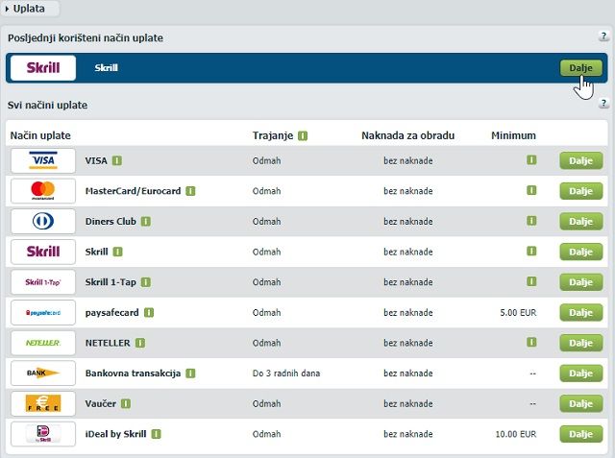Click Dalje button for NETELLER
Image resolution: width=615 pixels, height=458 pixels.
(580, 343)
